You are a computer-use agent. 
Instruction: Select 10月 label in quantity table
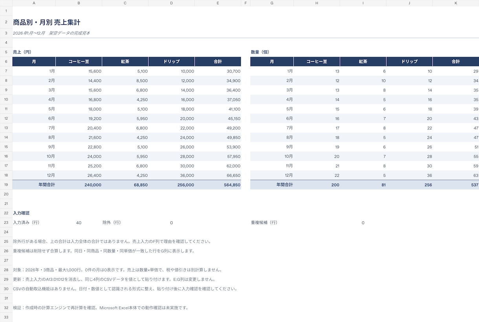[272, 156]
